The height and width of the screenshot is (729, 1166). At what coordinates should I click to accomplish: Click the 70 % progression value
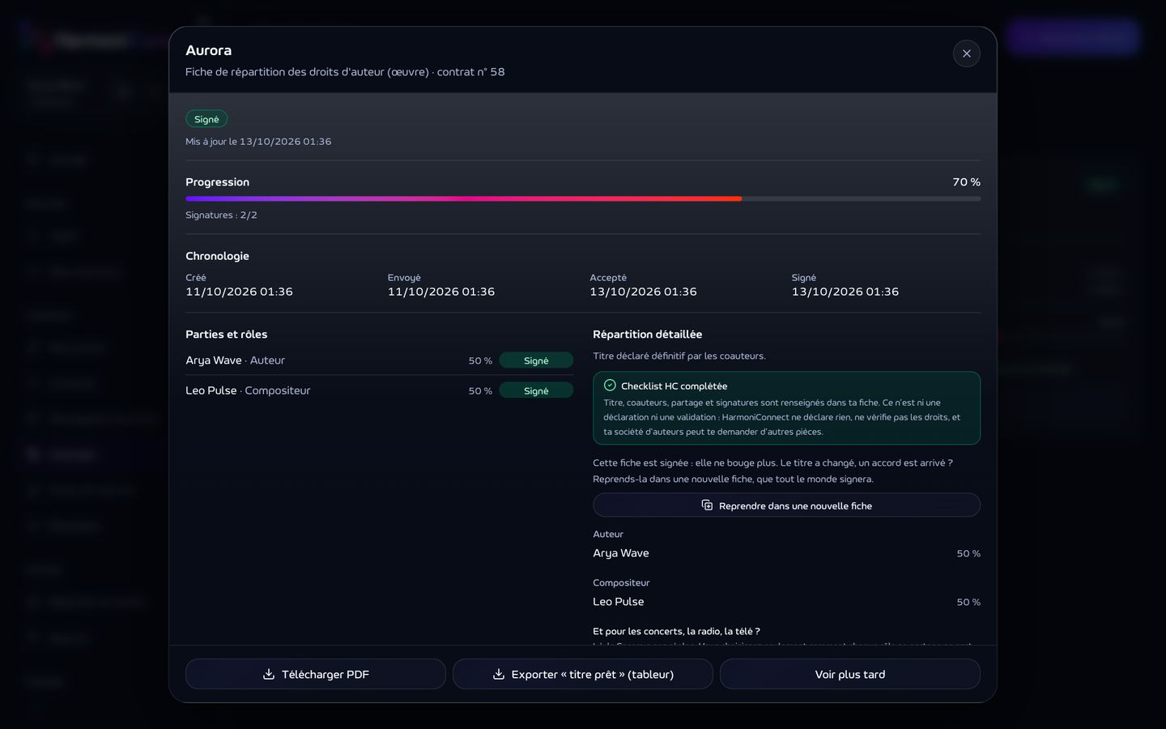pyautogui.click(x=966, y=182)
